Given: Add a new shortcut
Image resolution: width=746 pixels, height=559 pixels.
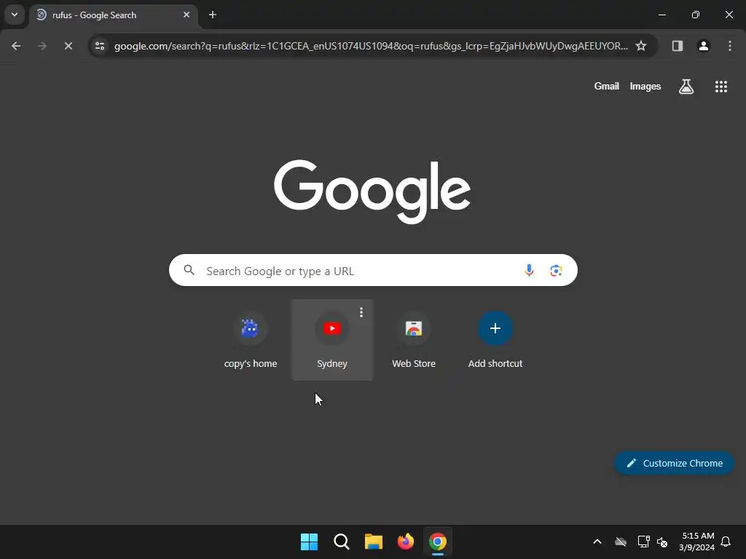Looking at the screenshot, I should coord(495,340).
